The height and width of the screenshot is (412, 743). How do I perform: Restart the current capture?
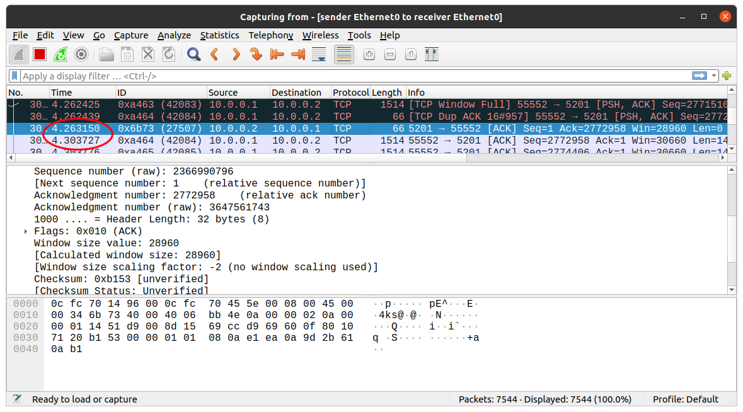point(60,55)
